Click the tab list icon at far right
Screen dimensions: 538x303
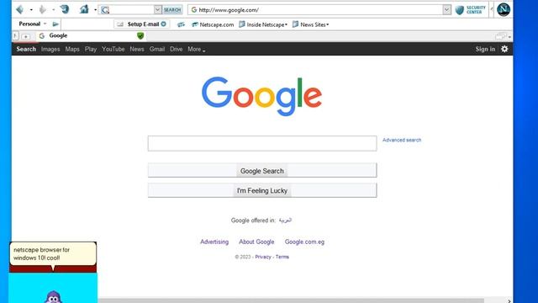point(500,35)
